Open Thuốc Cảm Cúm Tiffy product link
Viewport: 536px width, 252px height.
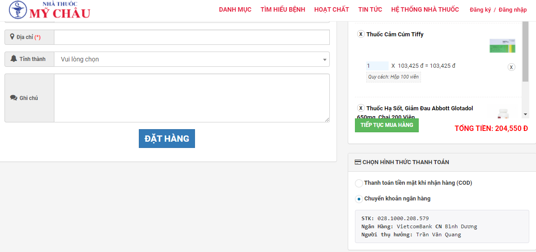pos(395,35)
